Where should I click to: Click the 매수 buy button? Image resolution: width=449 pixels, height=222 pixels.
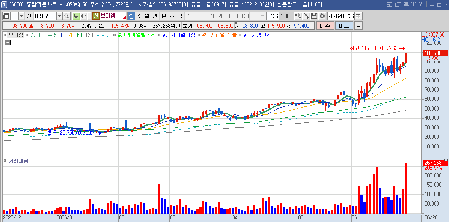[x=325, y=26]
